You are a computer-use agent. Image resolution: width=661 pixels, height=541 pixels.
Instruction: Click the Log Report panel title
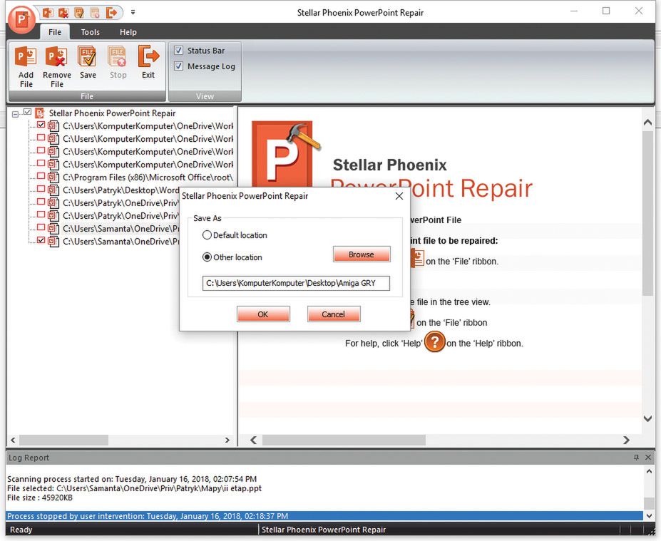point(29,458)
